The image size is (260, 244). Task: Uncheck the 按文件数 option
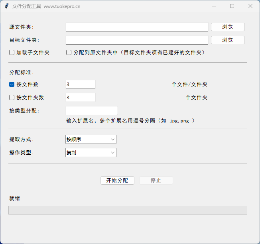(x=12, y=85)
